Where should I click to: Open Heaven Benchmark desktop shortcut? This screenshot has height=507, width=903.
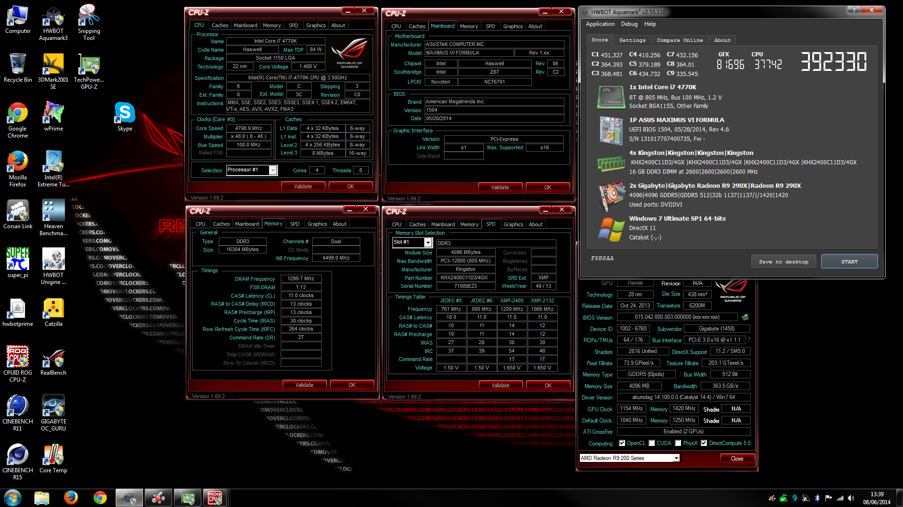pyautogui.click(x=53, y=218)
